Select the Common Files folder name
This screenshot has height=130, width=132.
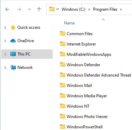(x=80, y=34)
